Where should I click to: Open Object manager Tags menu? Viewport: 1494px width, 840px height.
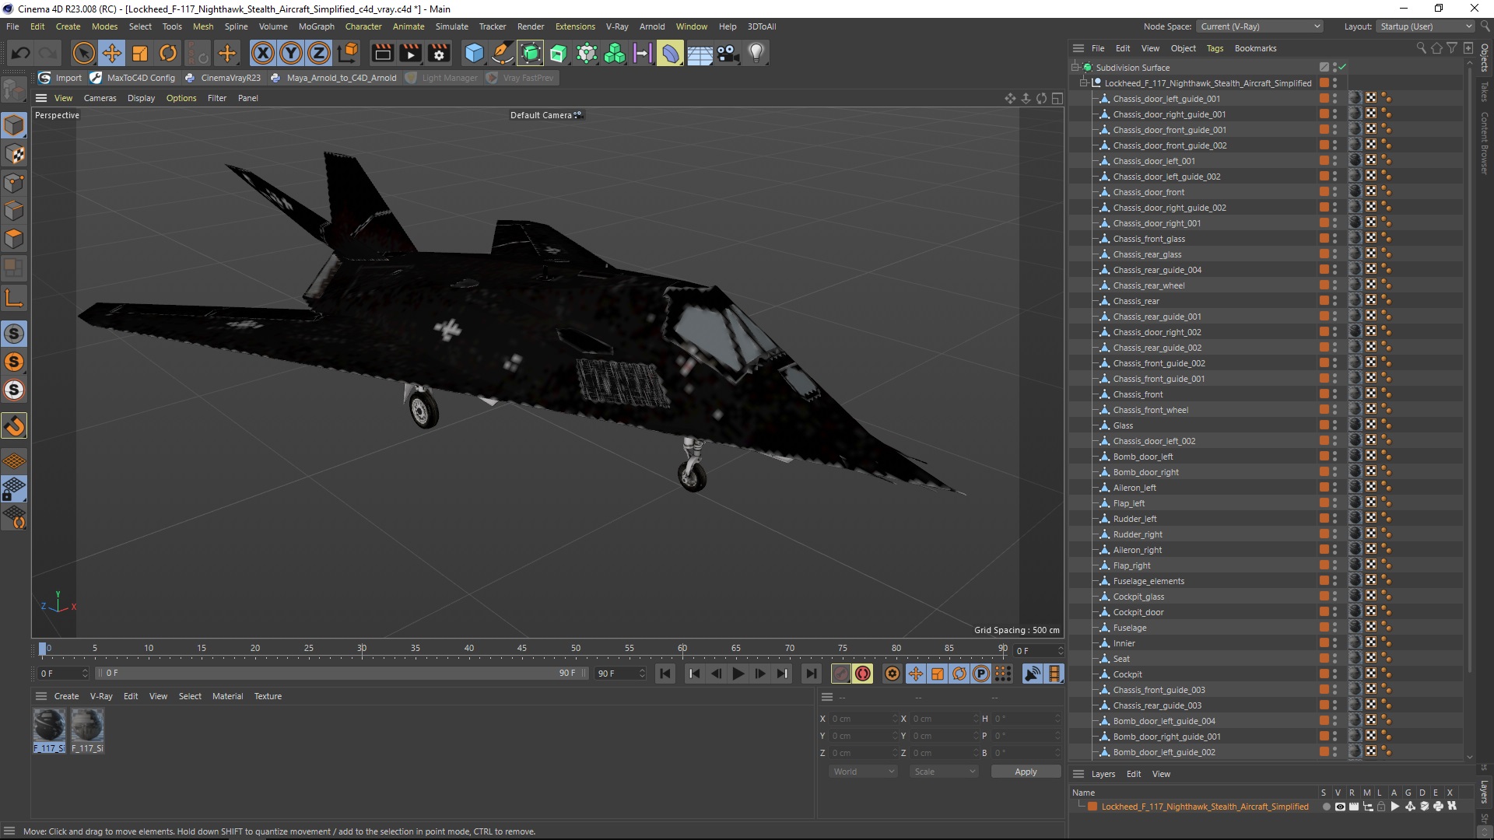(x=1215, y=48)
